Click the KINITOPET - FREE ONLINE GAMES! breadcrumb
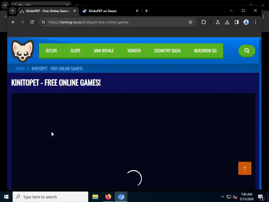The width and height of the screenshot is (269, 202). (x=57, y=69)
